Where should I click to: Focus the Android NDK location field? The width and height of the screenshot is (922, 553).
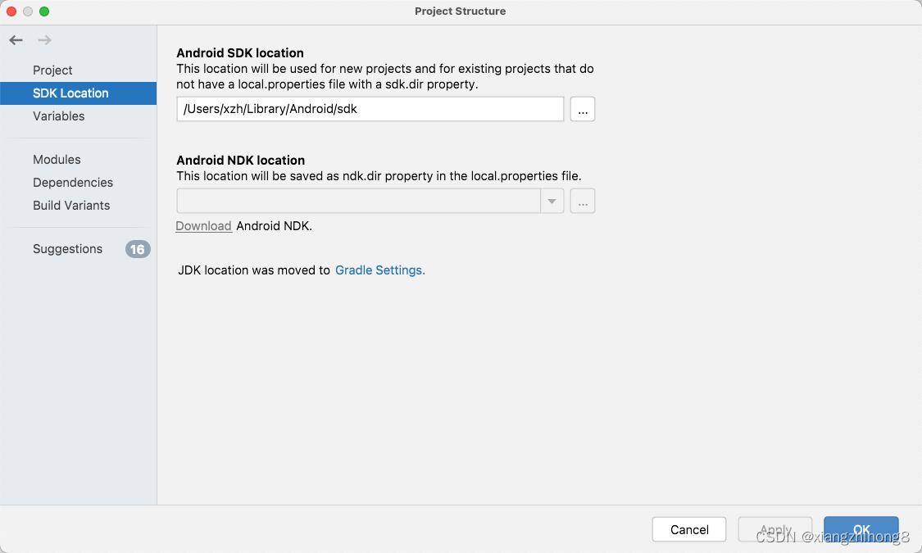coord(359,201)
